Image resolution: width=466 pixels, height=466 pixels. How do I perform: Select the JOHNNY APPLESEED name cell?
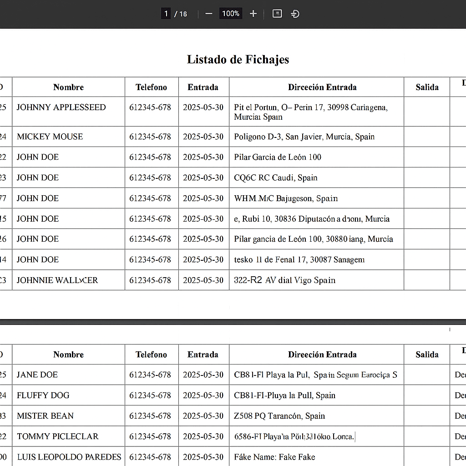coord(61,107)
